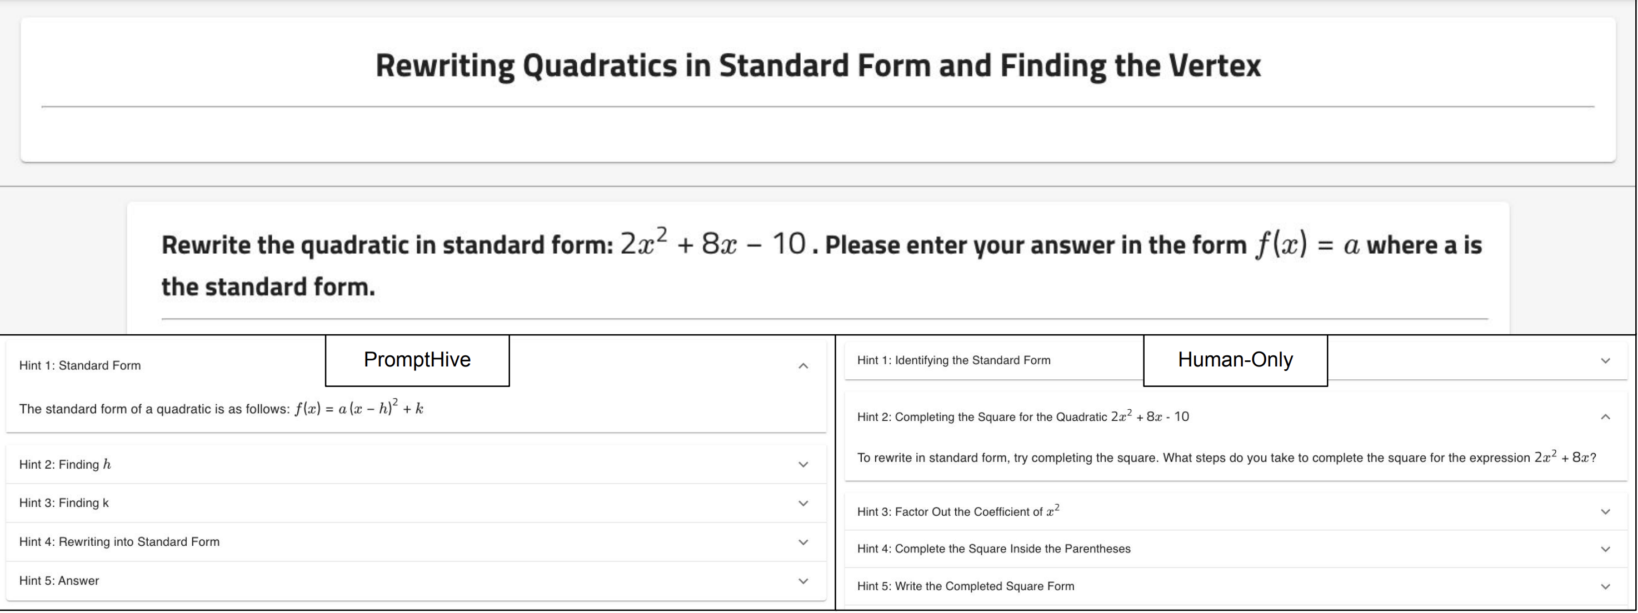Screen dimensions: 1638x613
Task: Expand chevron for Complete the Square Inside Parentheses
Action: [x=1605, y=550]
